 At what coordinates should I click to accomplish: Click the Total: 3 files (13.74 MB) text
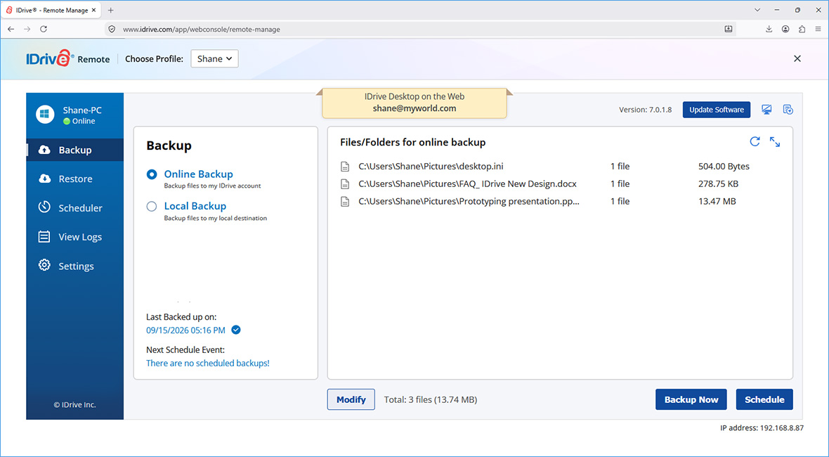(431, 399)
